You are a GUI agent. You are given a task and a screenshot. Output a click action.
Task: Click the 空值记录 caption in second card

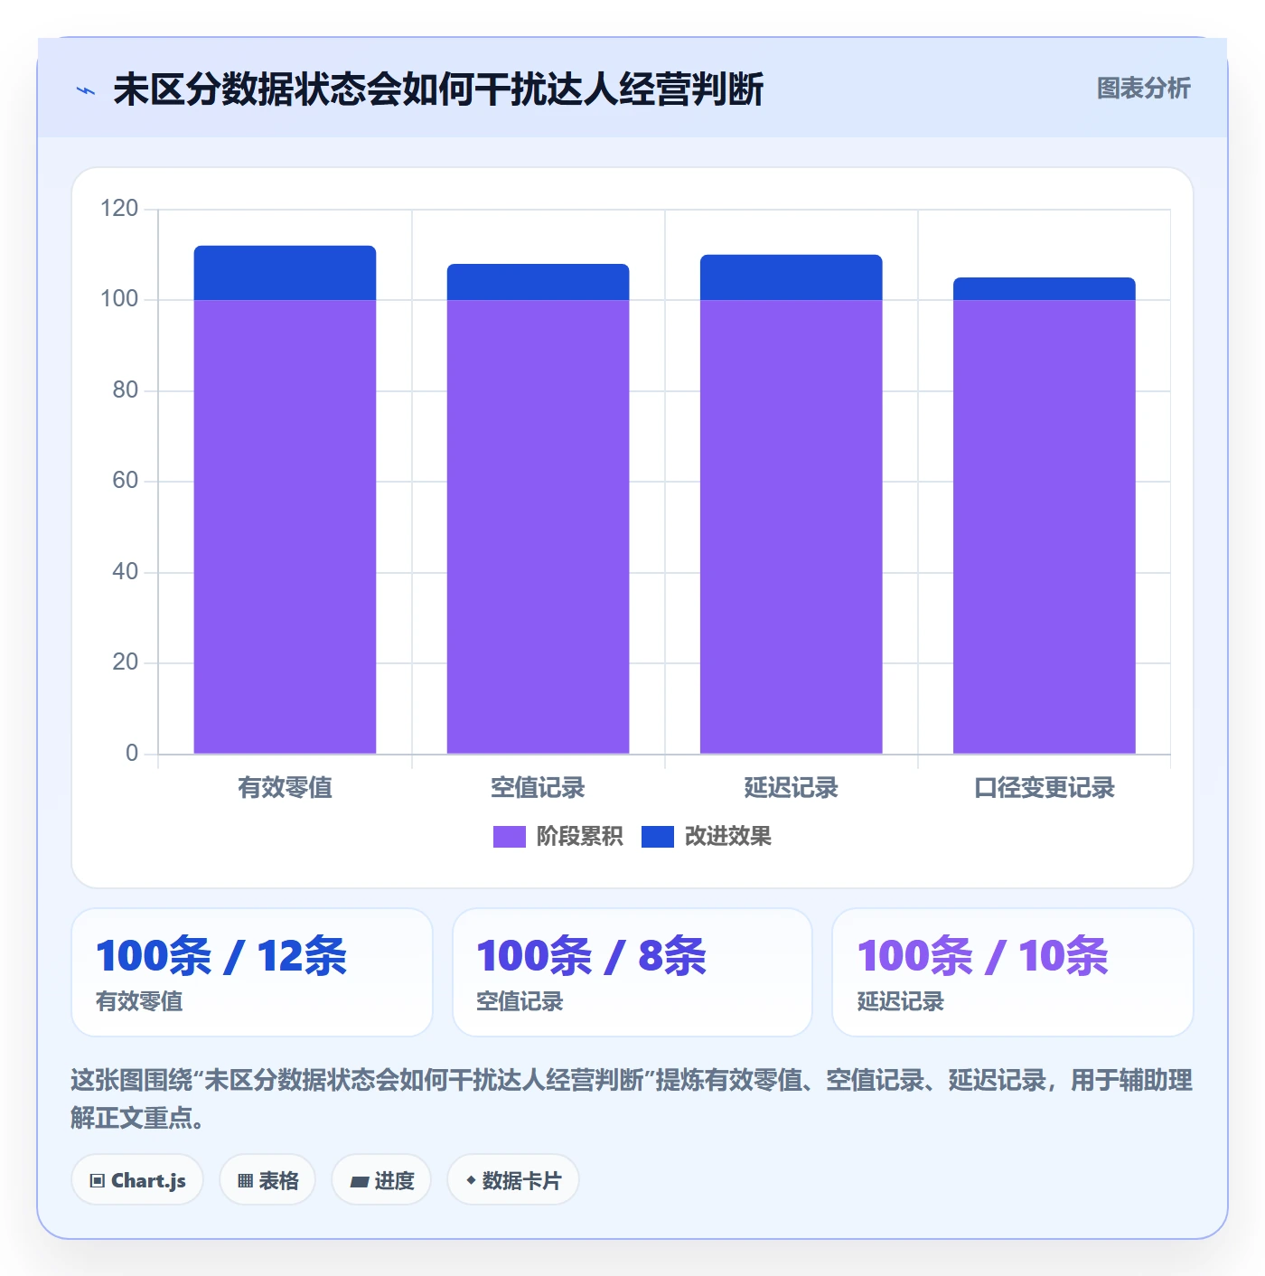tap(520, 1001)
